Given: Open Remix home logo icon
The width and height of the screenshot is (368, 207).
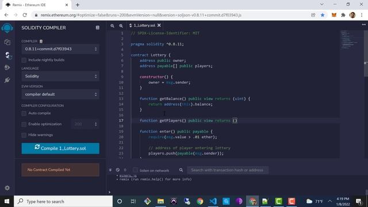Looking at the screenshot, I should point(7,28).
